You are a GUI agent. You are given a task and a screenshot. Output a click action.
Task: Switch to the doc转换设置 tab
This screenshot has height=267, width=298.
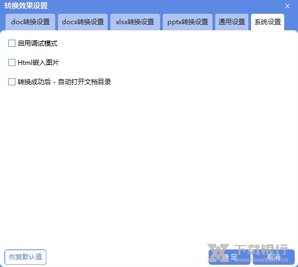(30, 22)
